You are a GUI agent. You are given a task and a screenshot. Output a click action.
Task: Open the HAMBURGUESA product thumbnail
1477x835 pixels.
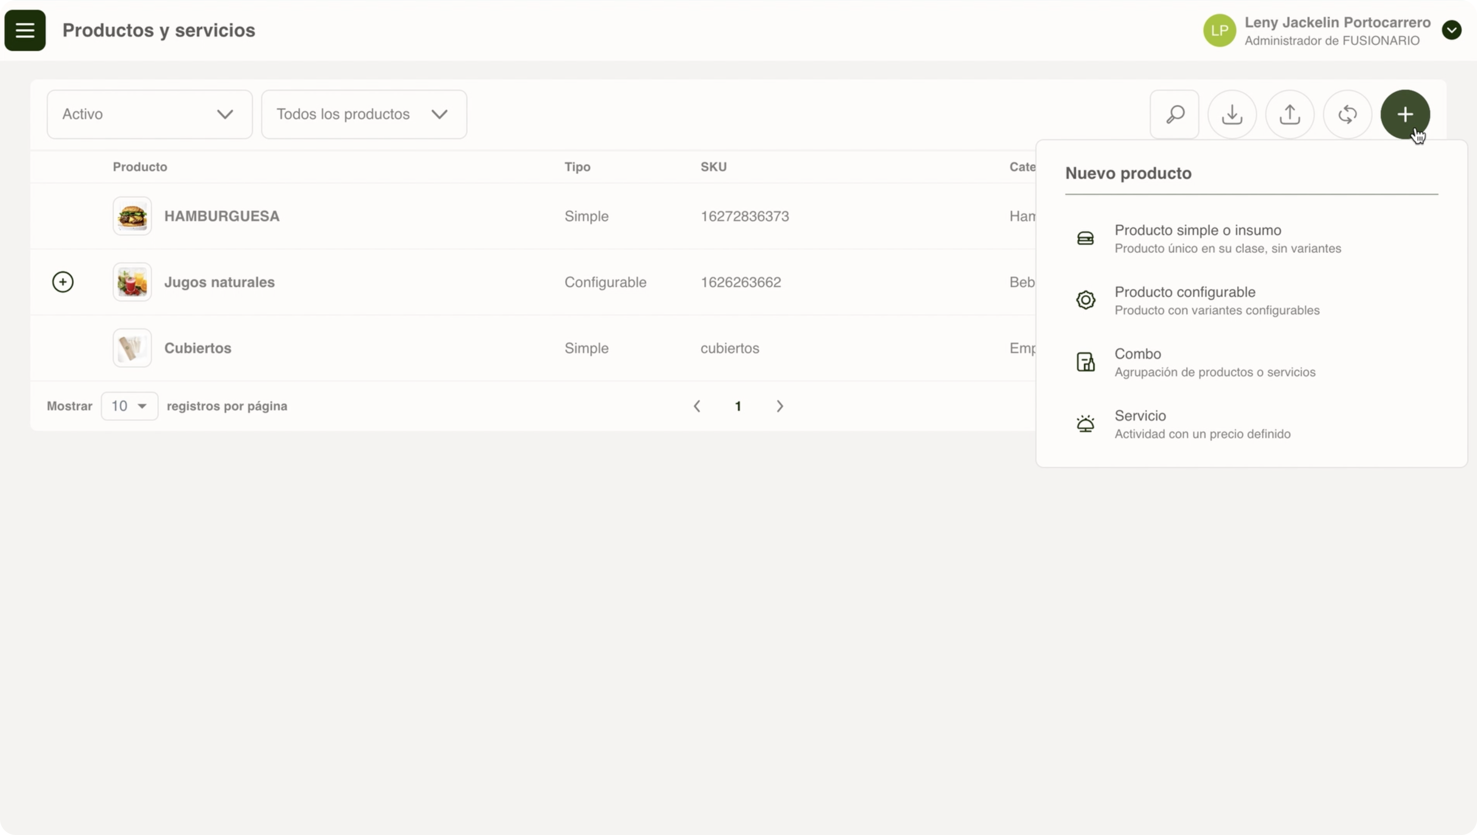pos(132,216)
